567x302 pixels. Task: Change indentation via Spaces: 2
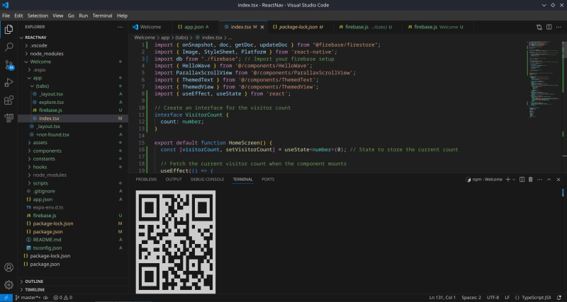(x=471, y=298)
